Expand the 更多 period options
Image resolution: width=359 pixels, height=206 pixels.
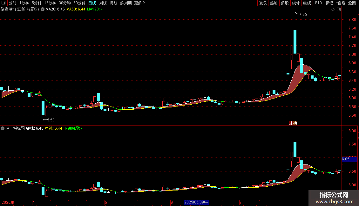pos(140,3)
